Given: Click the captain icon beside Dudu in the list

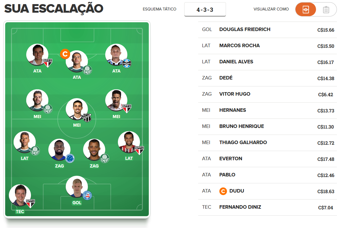Looking at the screenshot, I should pyautogui.click(x=223, y=191).
